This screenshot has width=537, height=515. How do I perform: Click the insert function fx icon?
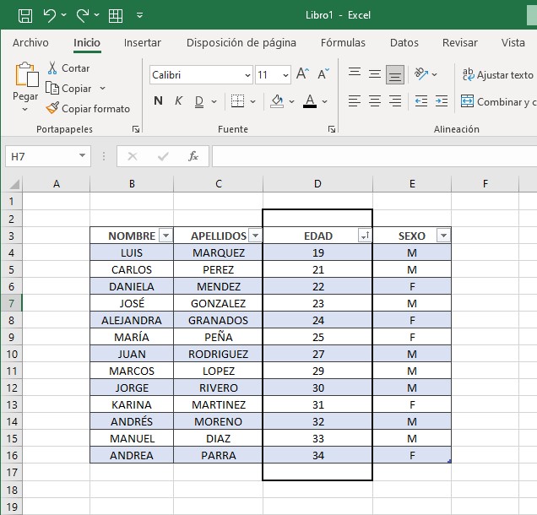[x=193, y=156]
